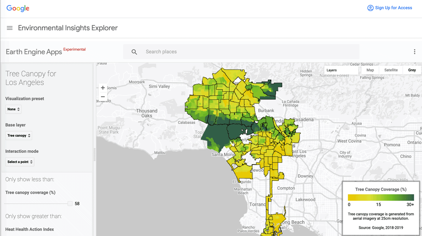Click the search magnifier icon
Image resolution: width=422 pixels, height=236 pixels.
pyautogui.click(x=134, y=52)
